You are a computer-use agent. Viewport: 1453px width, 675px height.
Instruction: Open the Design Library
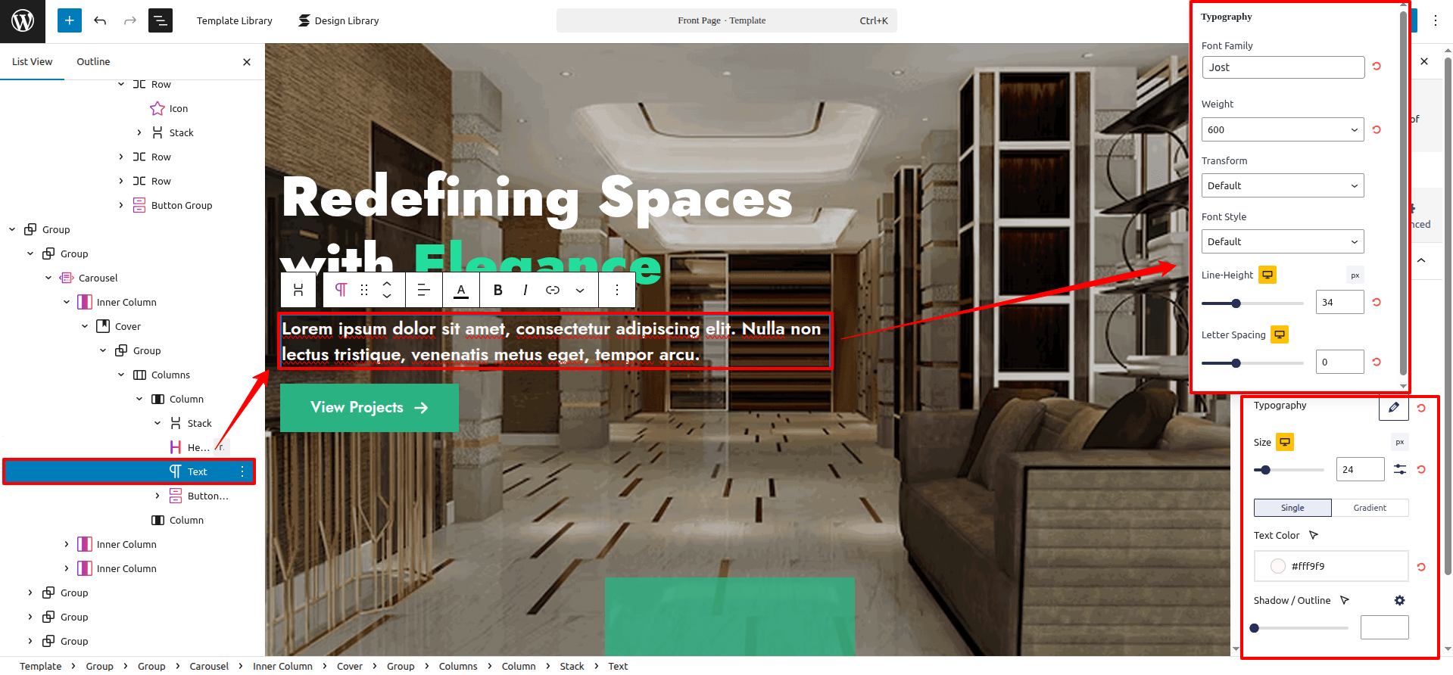pos(338,20)
